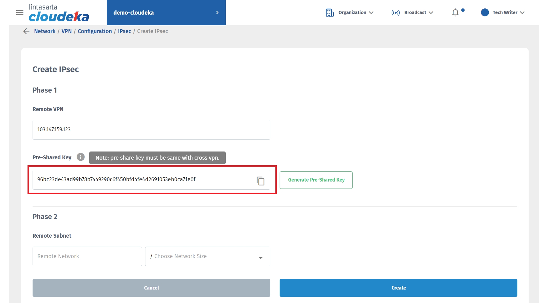Navigate to IPsec breadcrumb

pos(124,31)
